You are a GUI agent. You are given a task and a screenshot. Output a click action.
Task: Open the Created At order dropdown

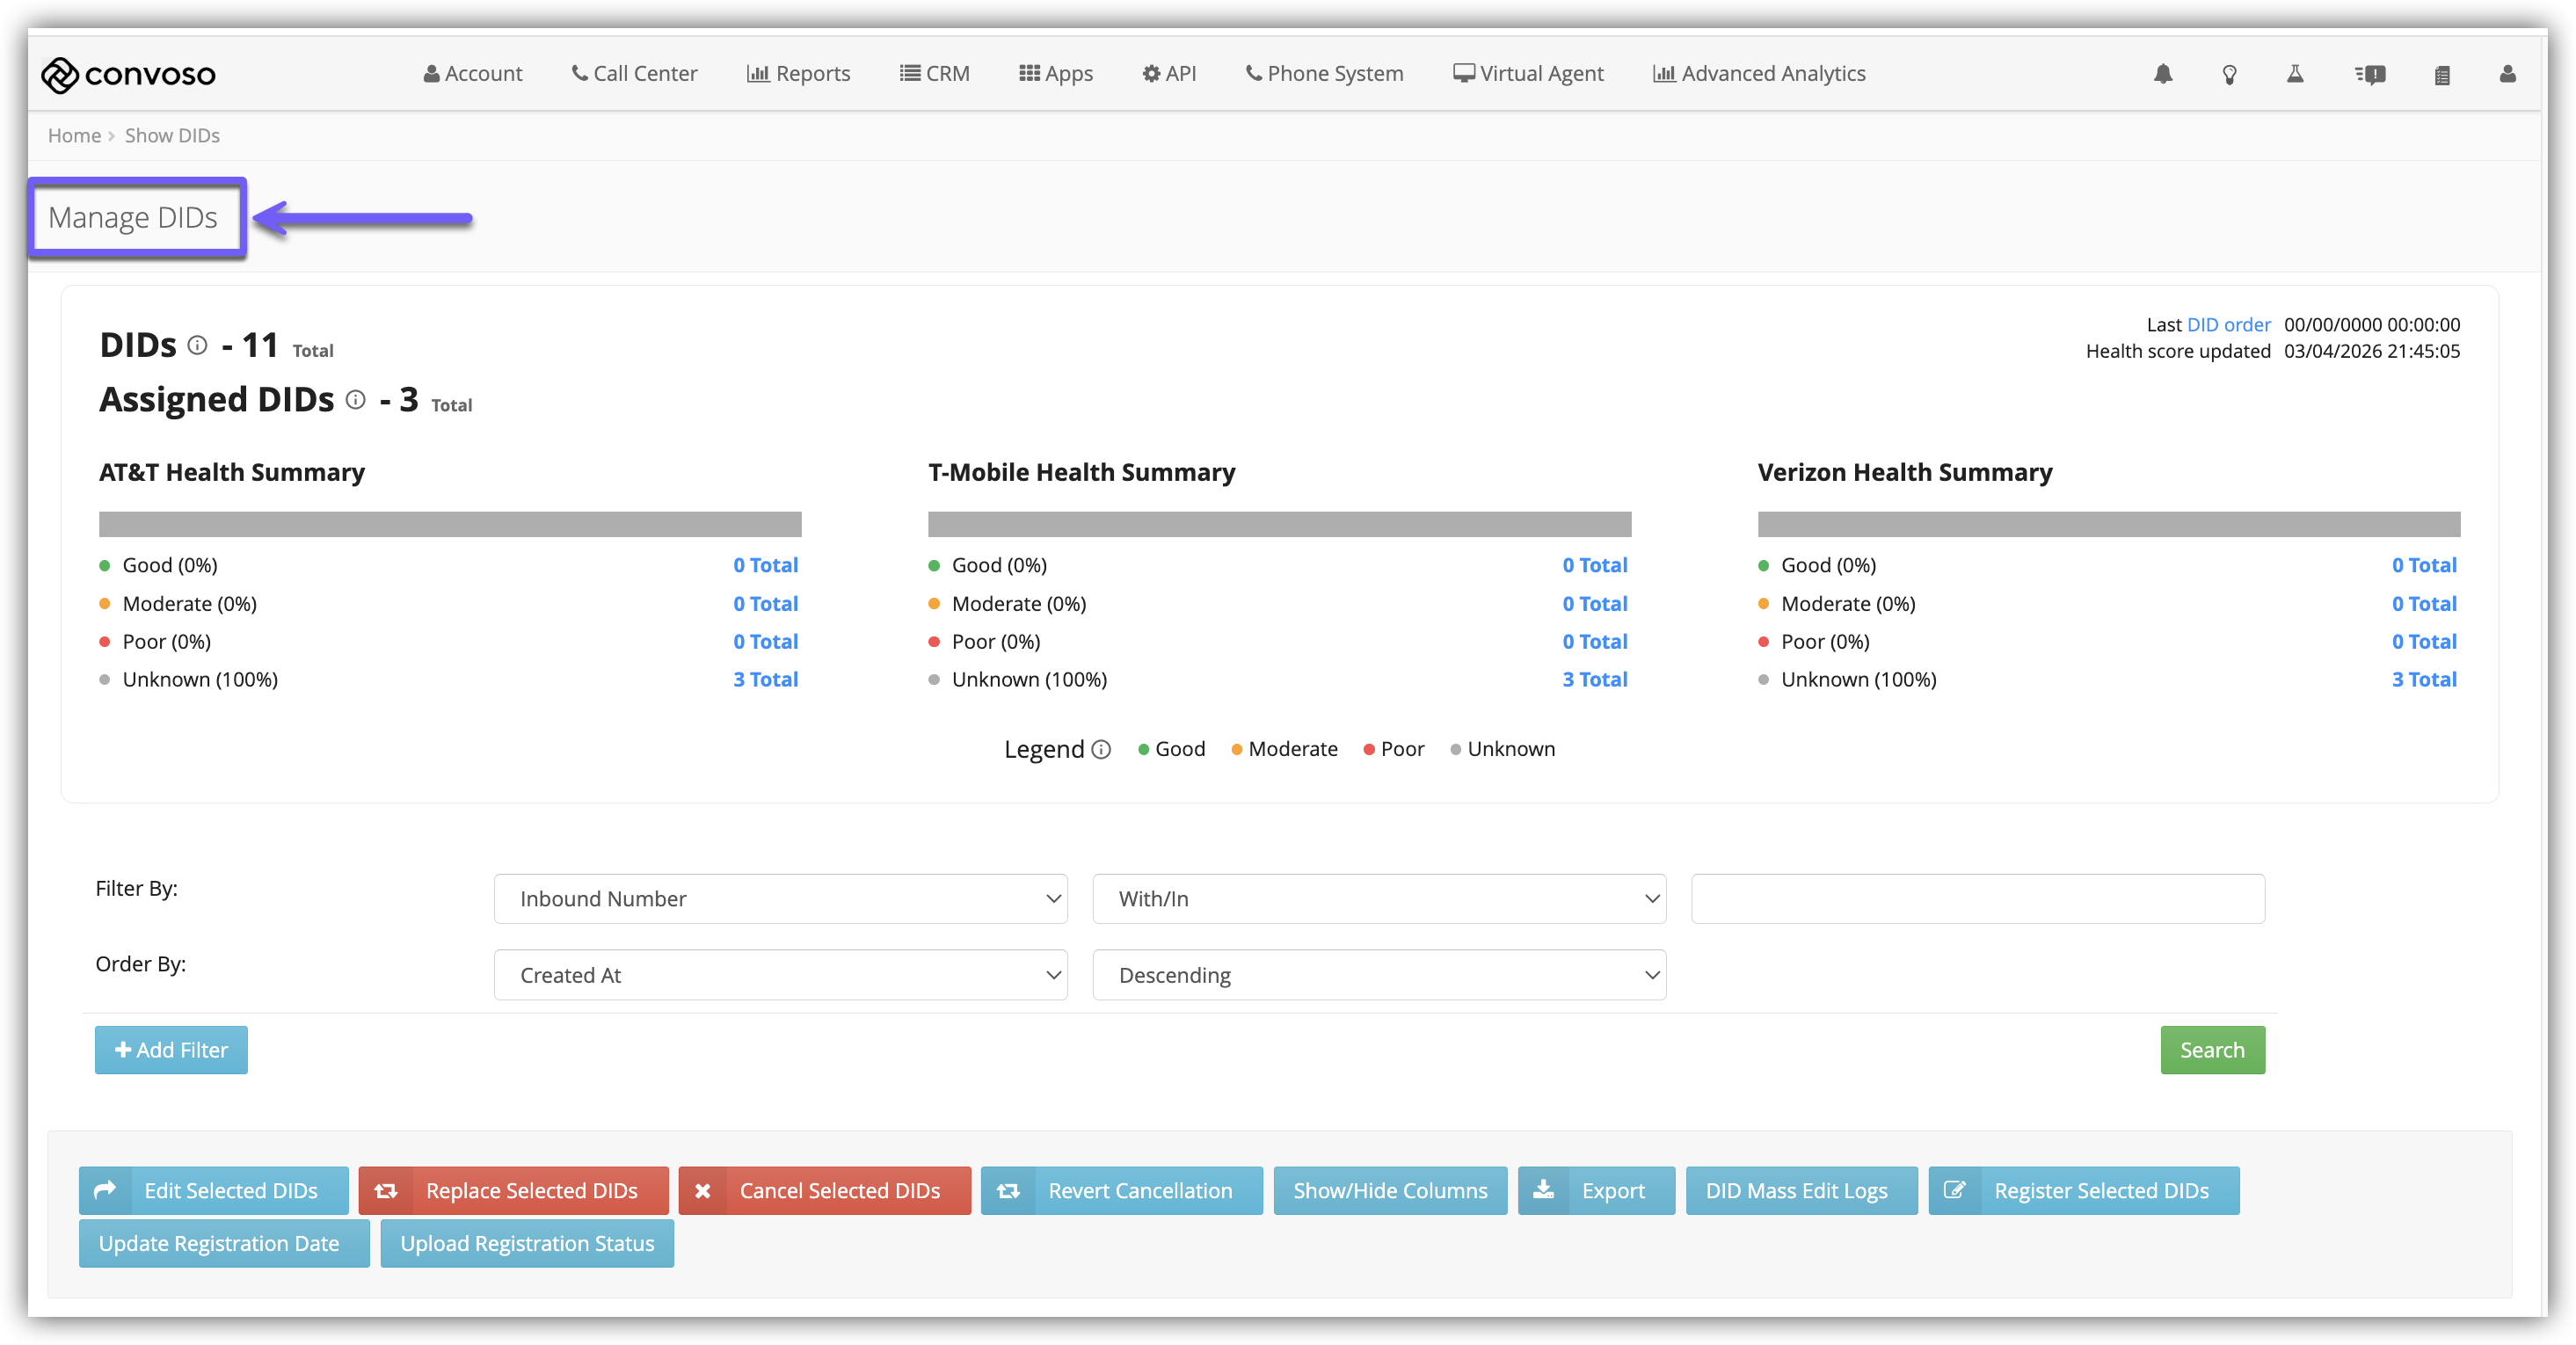tap(780, 974)
